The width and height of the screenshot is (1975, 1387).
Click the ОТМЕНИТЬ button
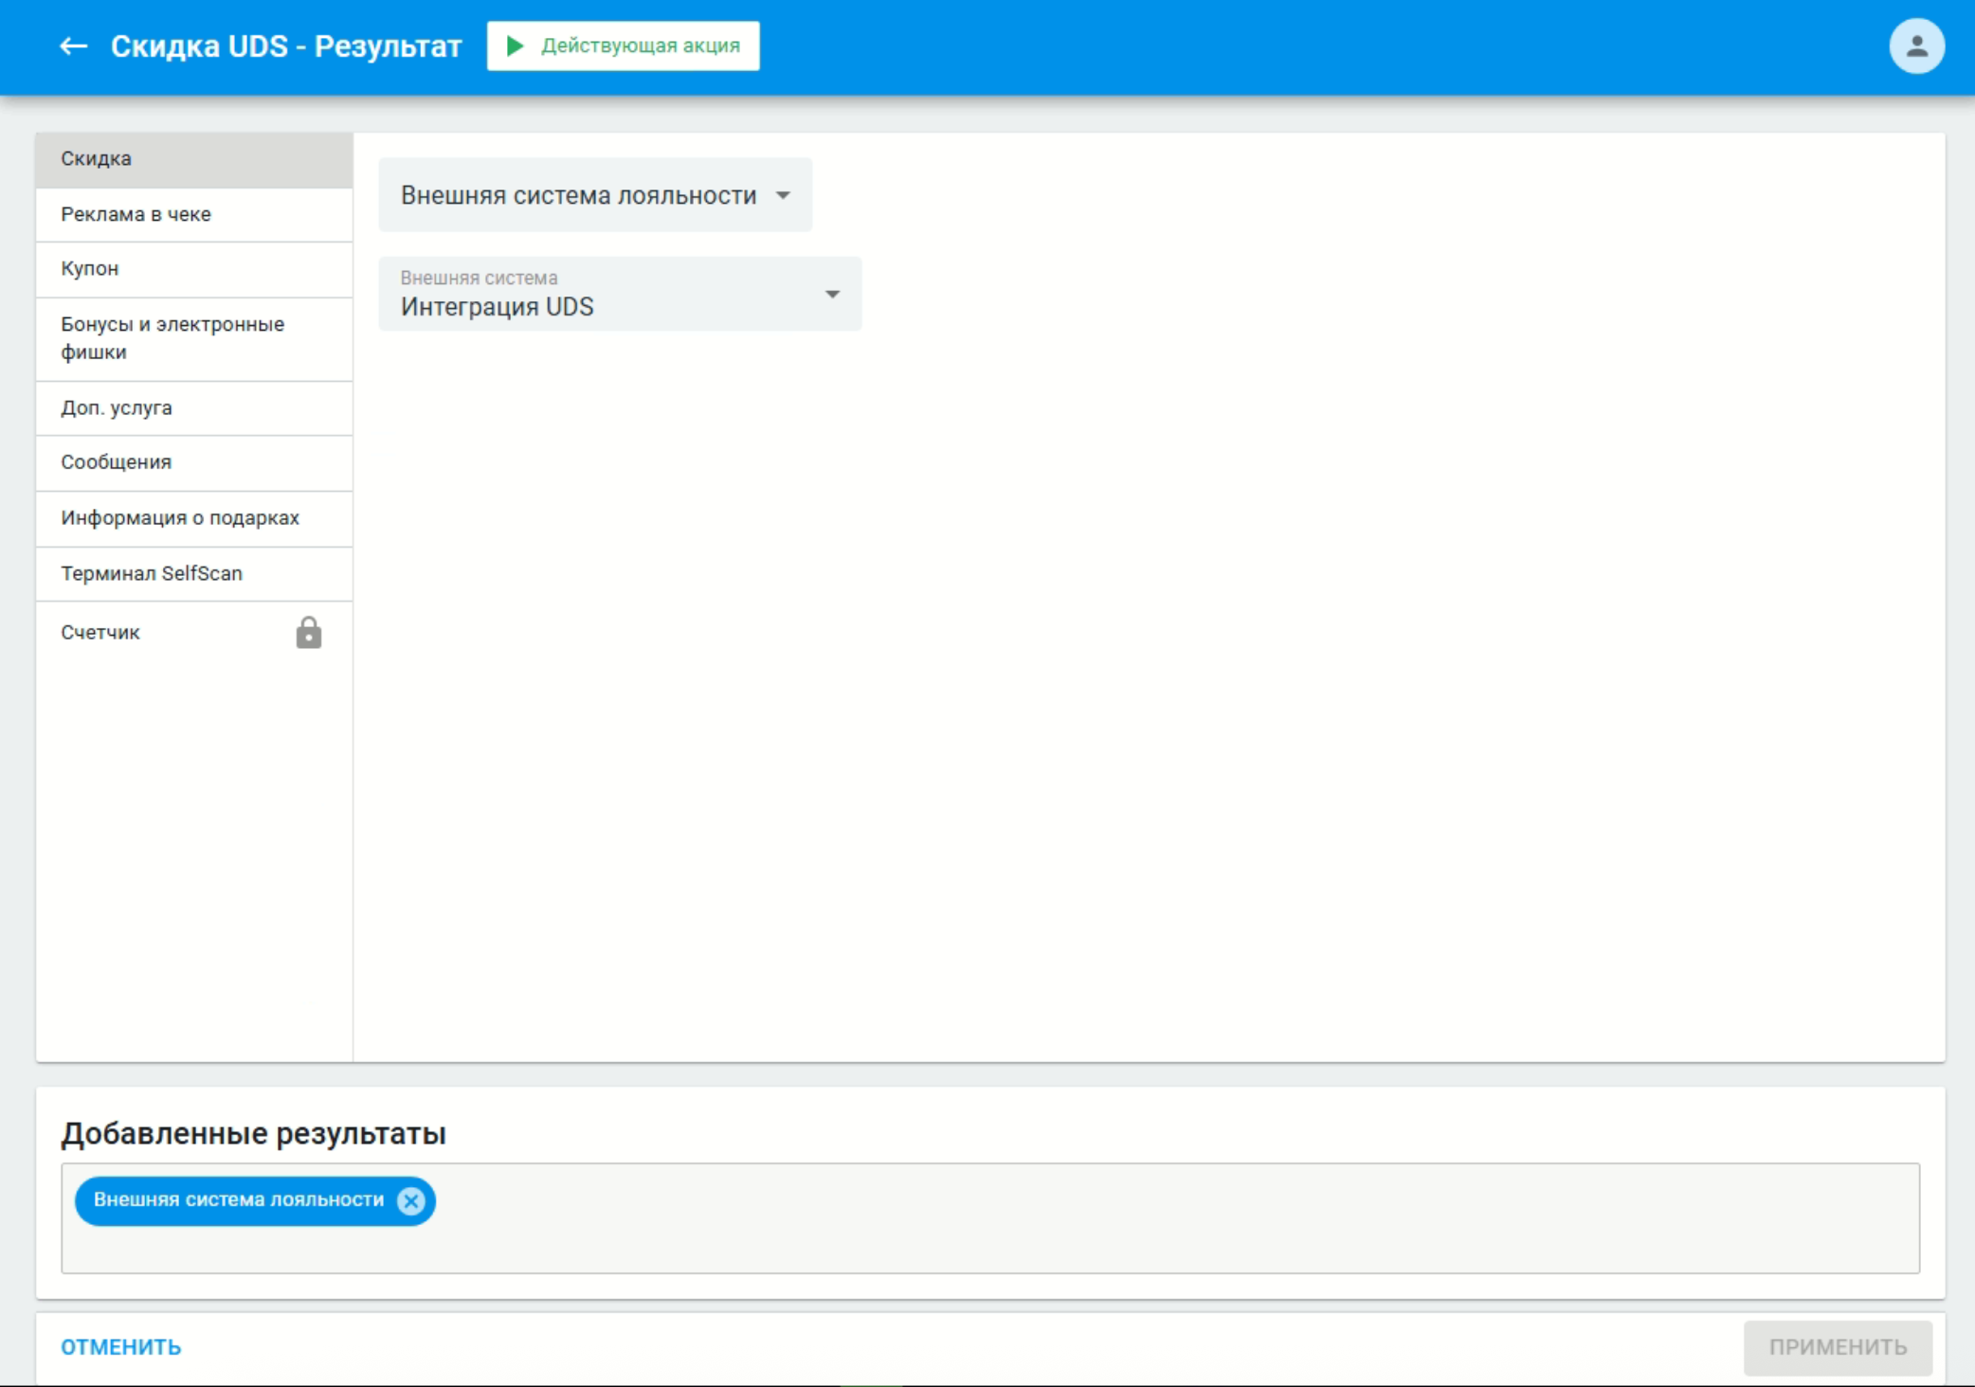click(121, 1346)
